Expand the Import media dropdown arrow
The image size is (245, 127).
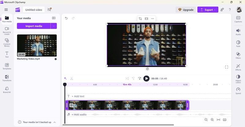[x=54, y=26]
